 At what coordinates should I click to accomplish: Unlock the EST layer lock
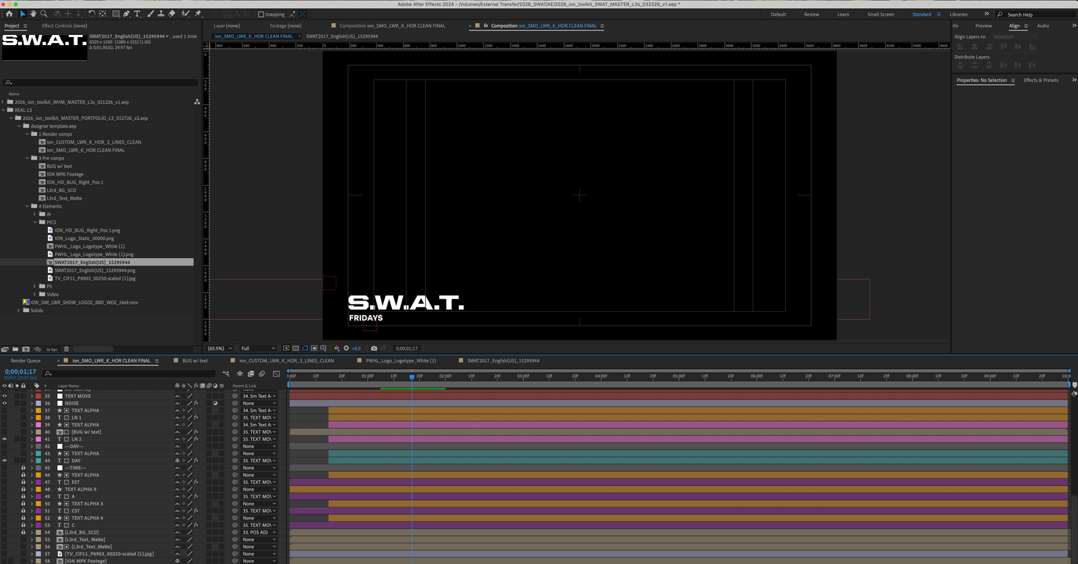[24, 482]
